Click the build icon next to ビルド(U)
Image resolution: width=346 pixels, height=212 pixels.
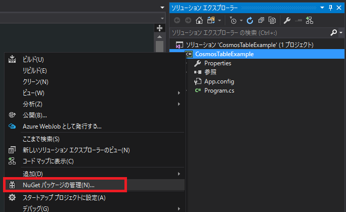12,59
